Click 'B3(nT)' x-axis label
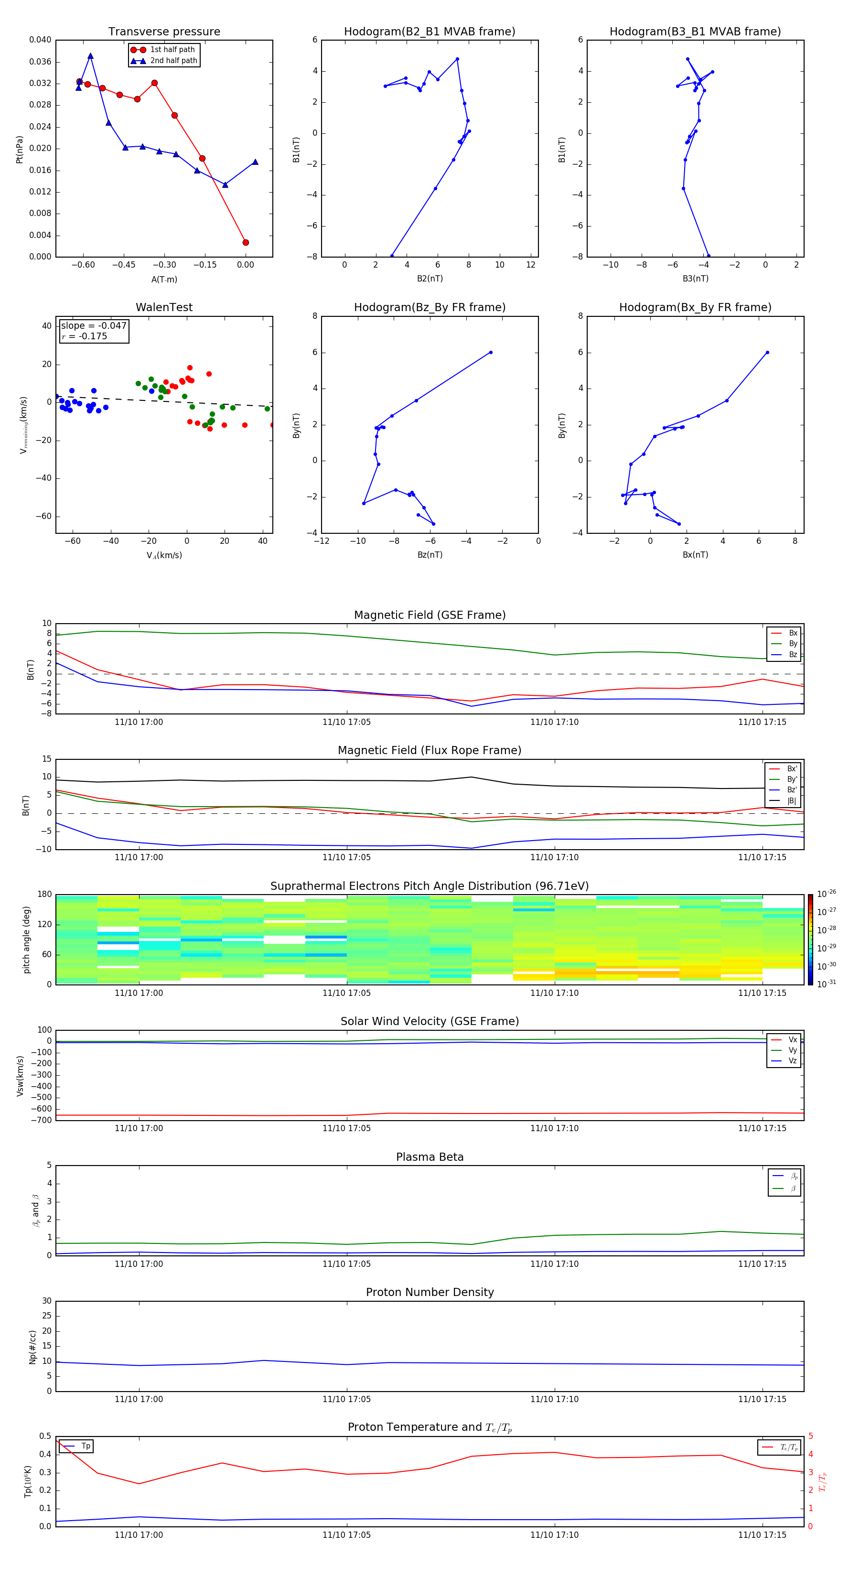This screenshot has height=1577, width=860. click(695, 279)
